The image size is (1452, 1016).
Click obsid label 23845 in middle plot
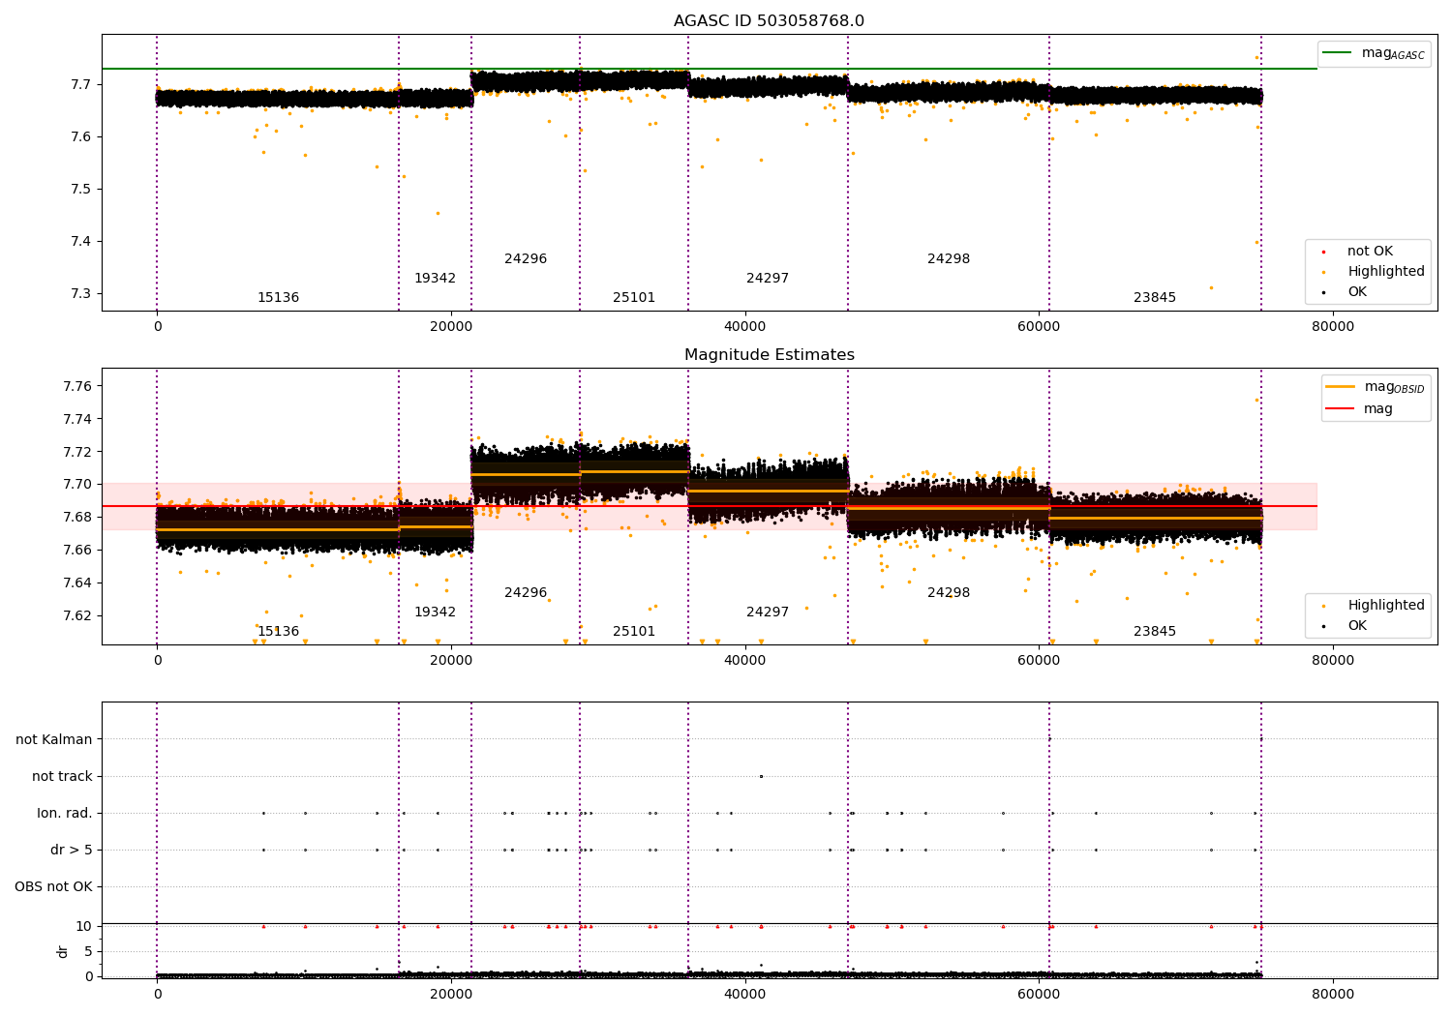tap(1155, 632)
